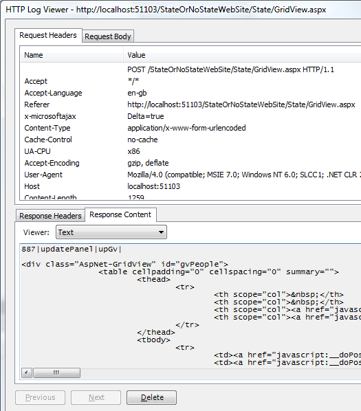Click the closing thead tag line
This screenshot has height=411, width=361.
(x=156, y=333)
